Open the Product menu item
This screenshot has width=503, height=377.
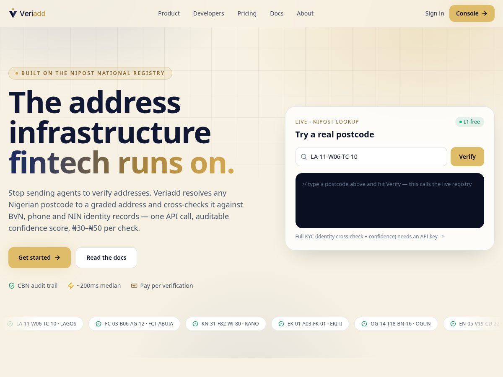(x=169, y=13)
